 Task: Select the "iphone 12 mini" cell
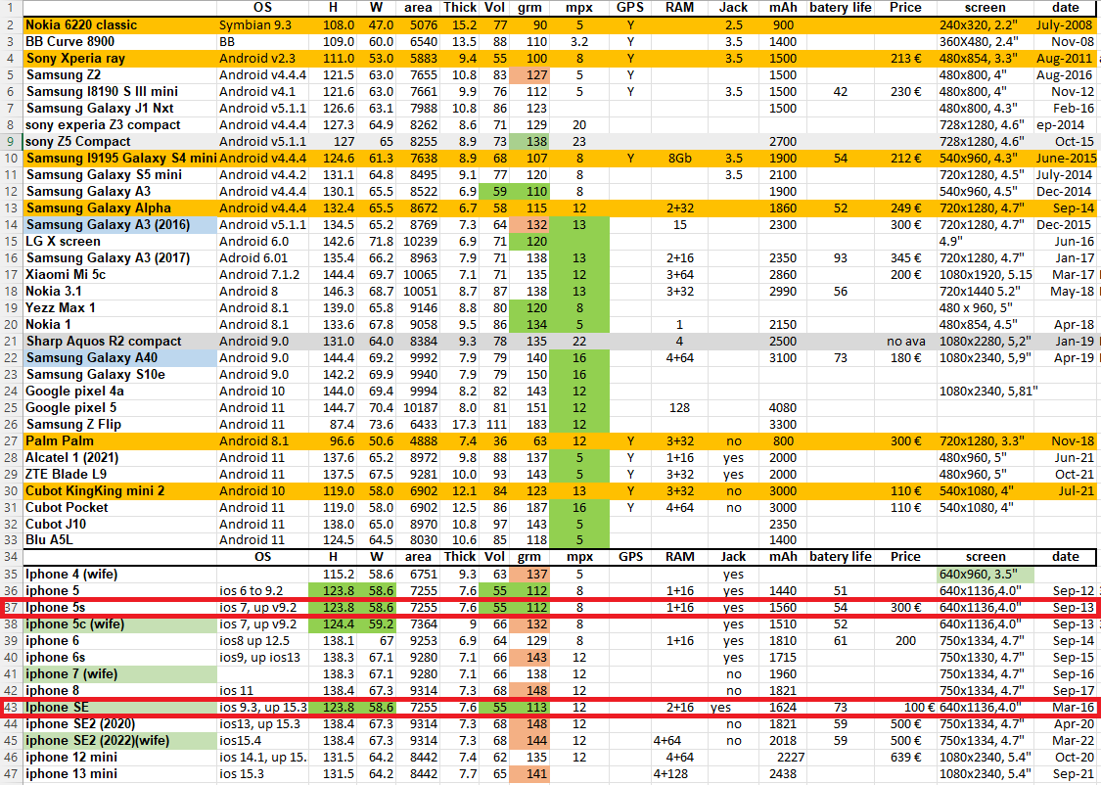(x=120, y=758)
